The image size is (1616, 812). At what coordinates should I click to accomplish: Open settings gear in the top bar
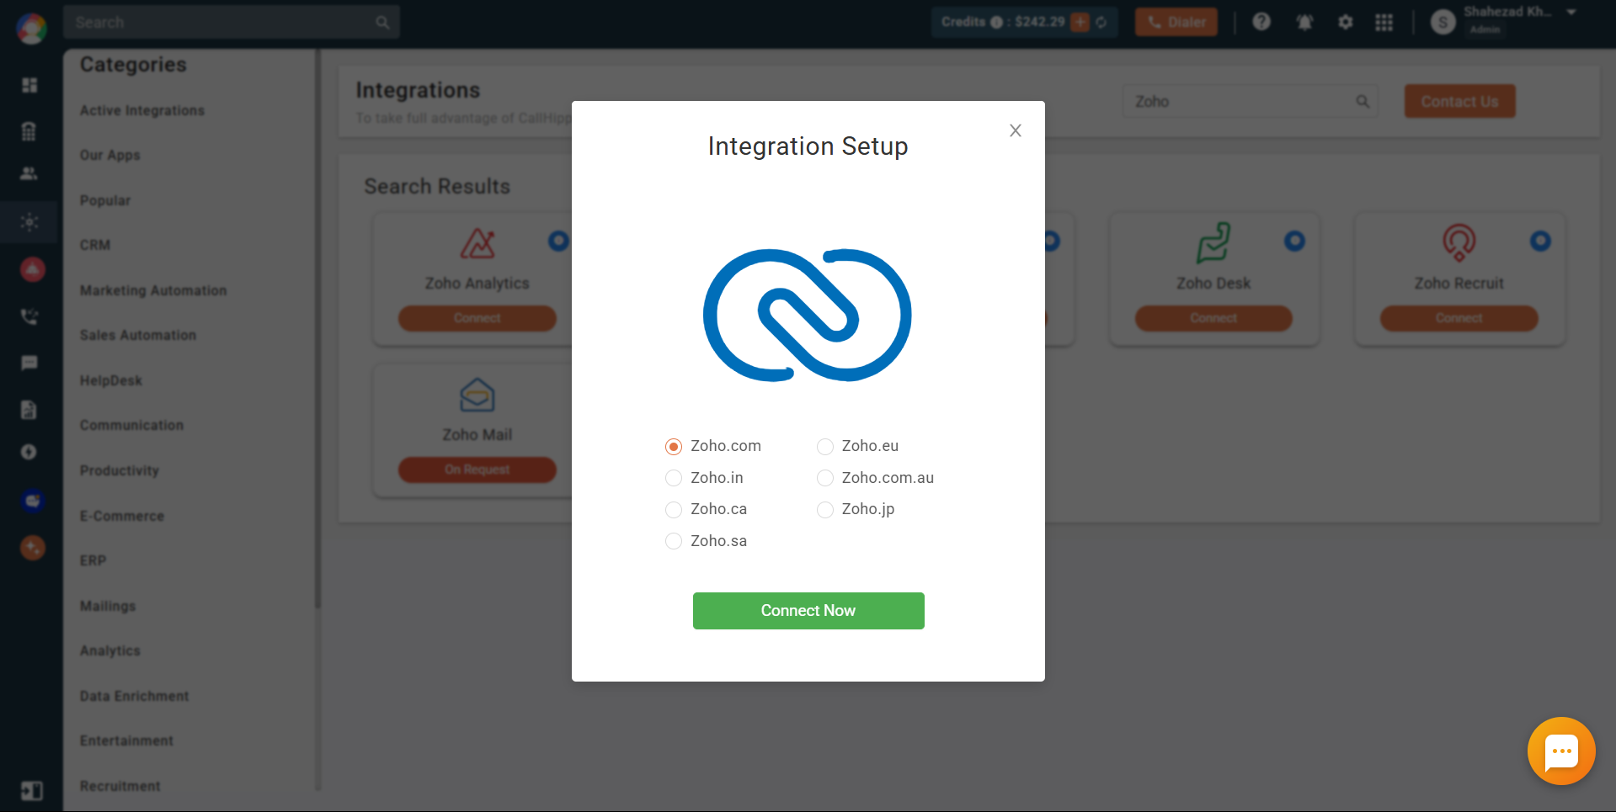[1346, 22]
